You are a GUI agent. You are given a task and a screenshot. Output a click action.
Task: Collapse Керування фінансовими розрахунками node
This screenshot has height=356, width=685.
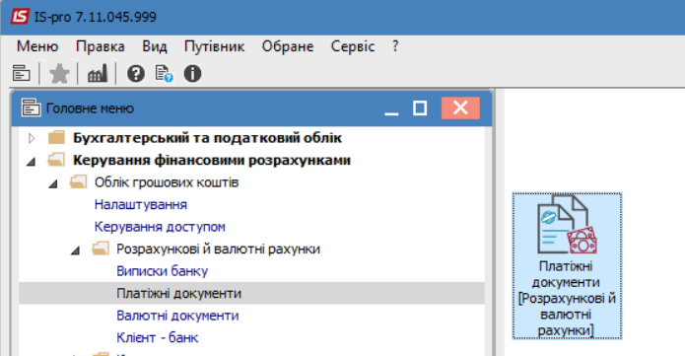[x=31, y=162]
